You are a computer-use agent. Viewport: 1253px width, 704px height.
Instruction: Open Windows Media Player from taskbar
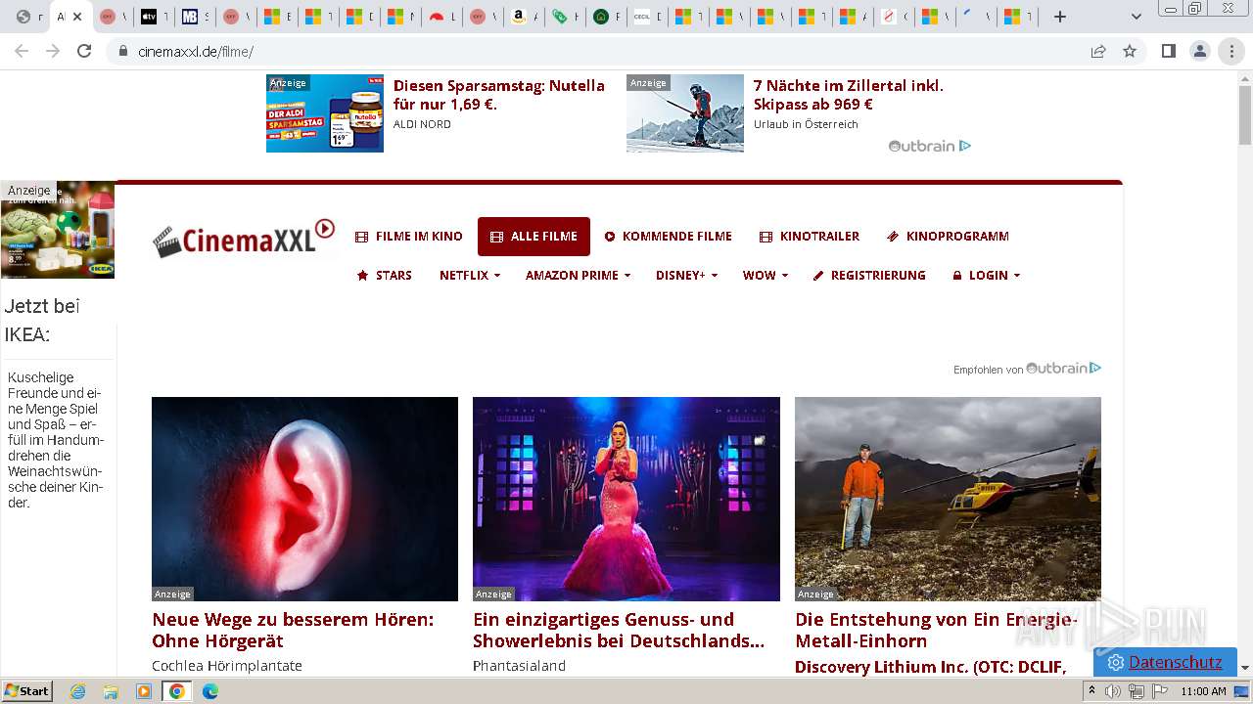(x=144, y=691)
